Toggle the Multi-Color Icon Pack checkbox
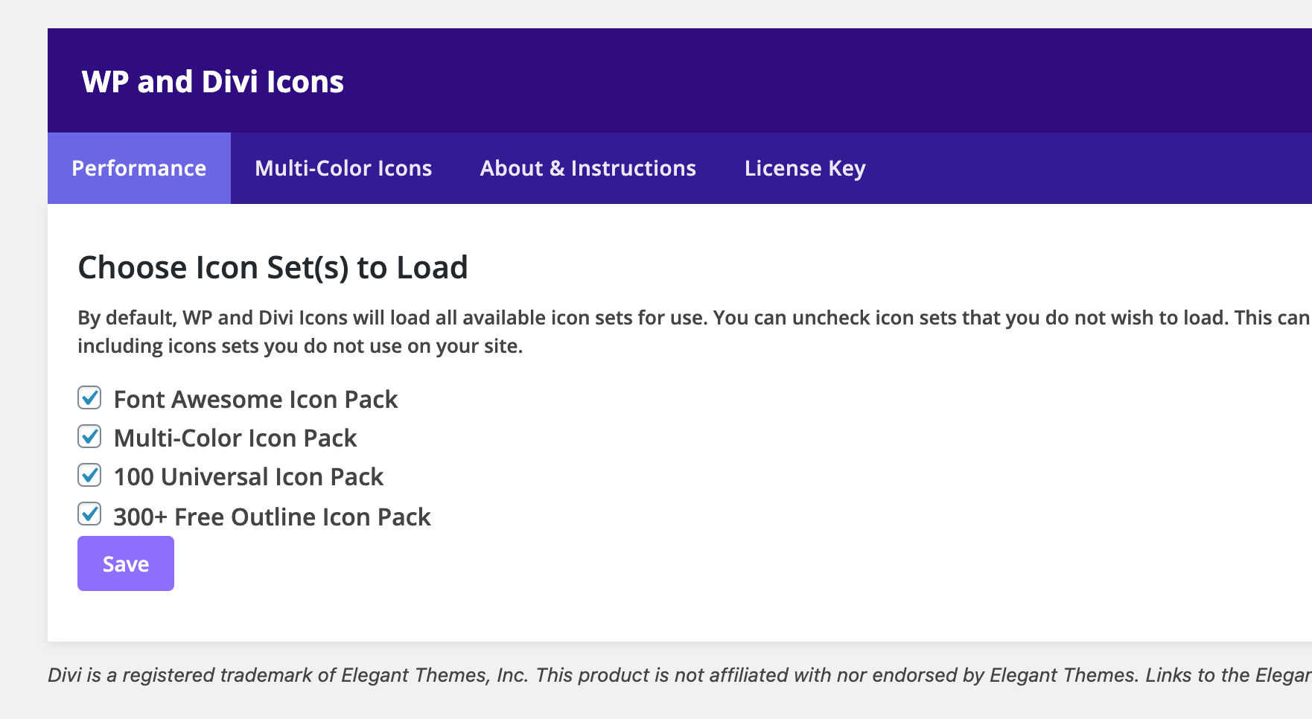1312x719 pixels. pyautogui.click(x=89, y=436)
